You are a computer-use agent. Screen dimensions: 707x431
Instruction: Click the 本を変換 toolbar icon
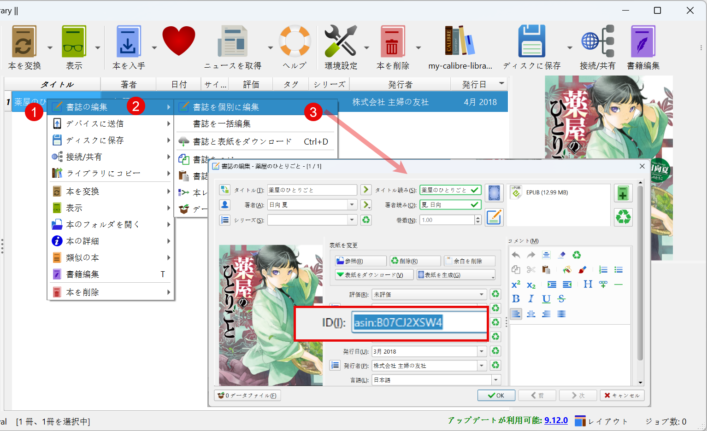24,41
